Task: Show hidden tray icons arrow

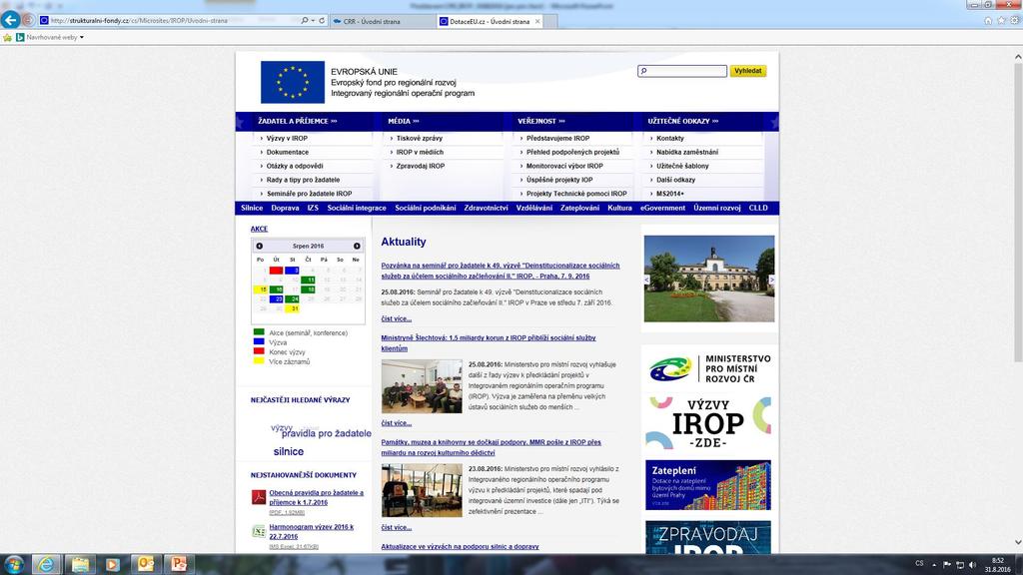Action: 934,565
